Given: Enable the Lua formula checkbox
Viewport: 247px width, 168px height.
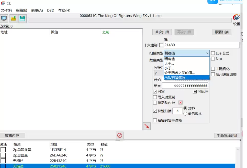Looking at the screenshot, I should coord(213,53).
